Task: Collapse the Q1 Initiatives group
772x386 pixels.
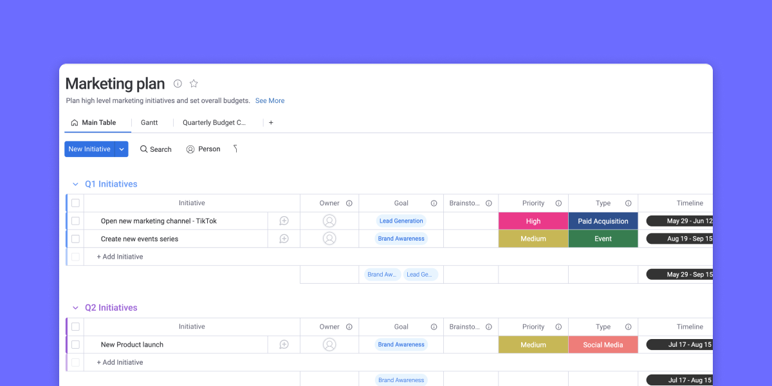Action: click(75, 183)
